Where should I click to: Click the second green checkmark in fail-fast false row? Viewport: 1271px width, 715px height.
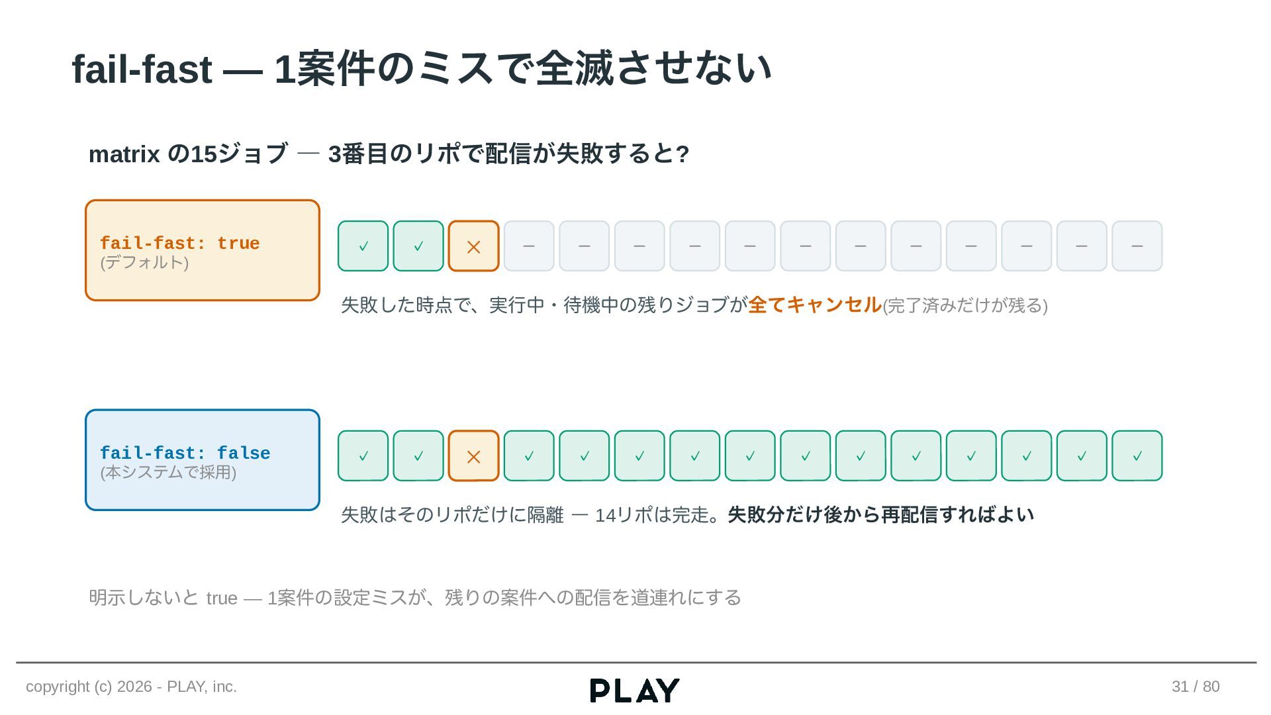[418, 455]
